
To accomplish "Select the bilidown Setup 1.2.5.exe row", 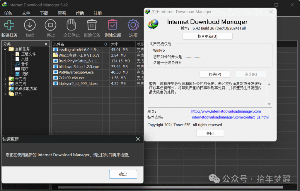I will pos(79,67).
